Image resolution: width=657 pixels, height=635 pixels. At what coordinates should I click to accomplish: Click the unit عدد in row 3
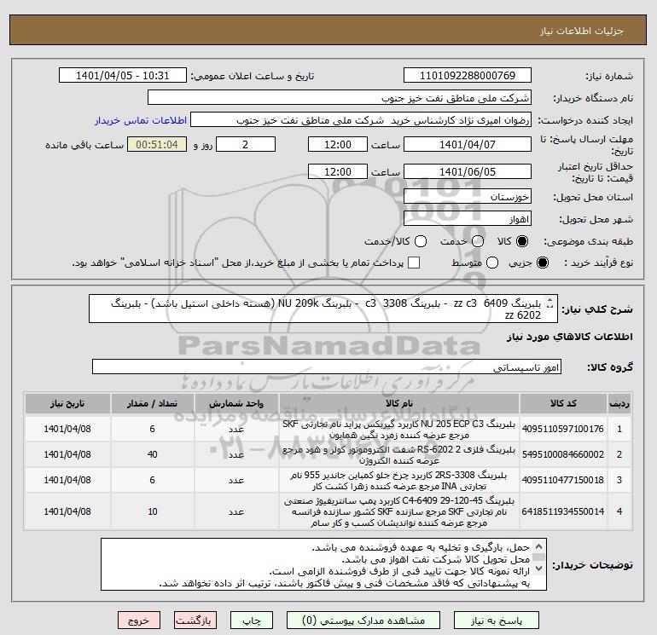coord(236,480)
